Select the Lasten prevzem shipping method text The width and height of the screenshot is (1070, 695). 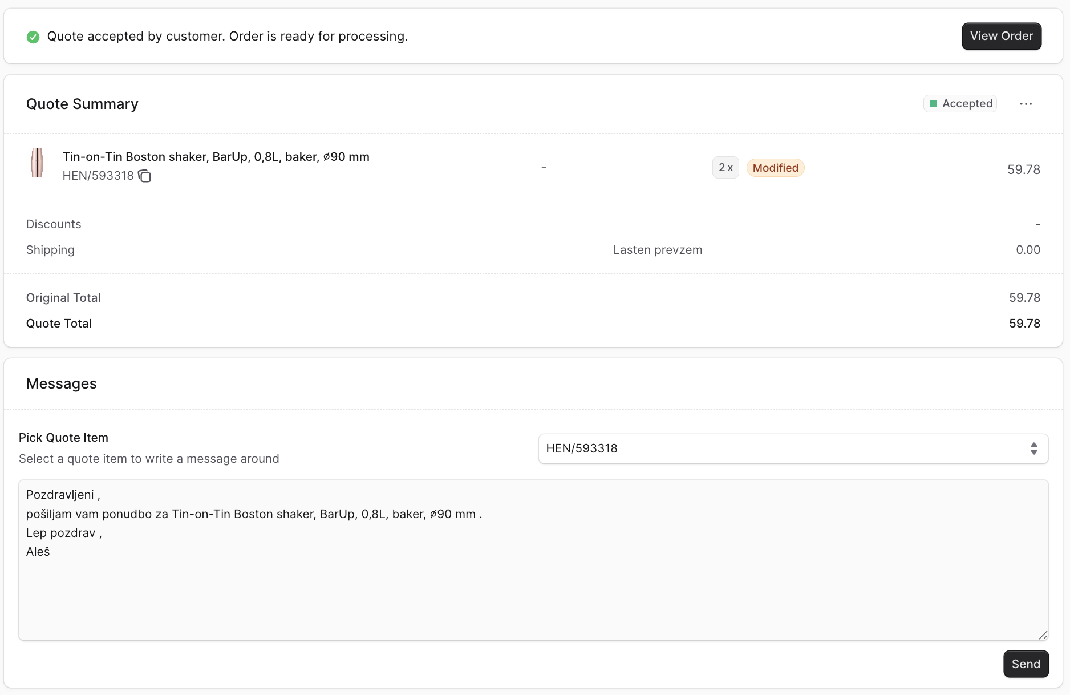pos(657,250)
